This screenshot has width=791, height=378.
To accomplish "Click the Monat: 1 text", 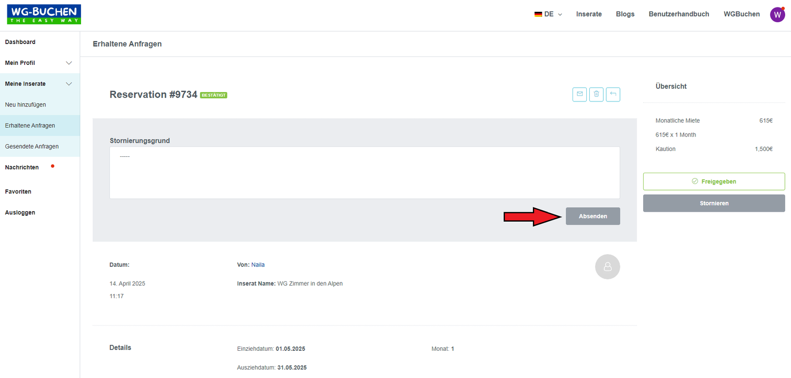I will [x=442, y=349].
